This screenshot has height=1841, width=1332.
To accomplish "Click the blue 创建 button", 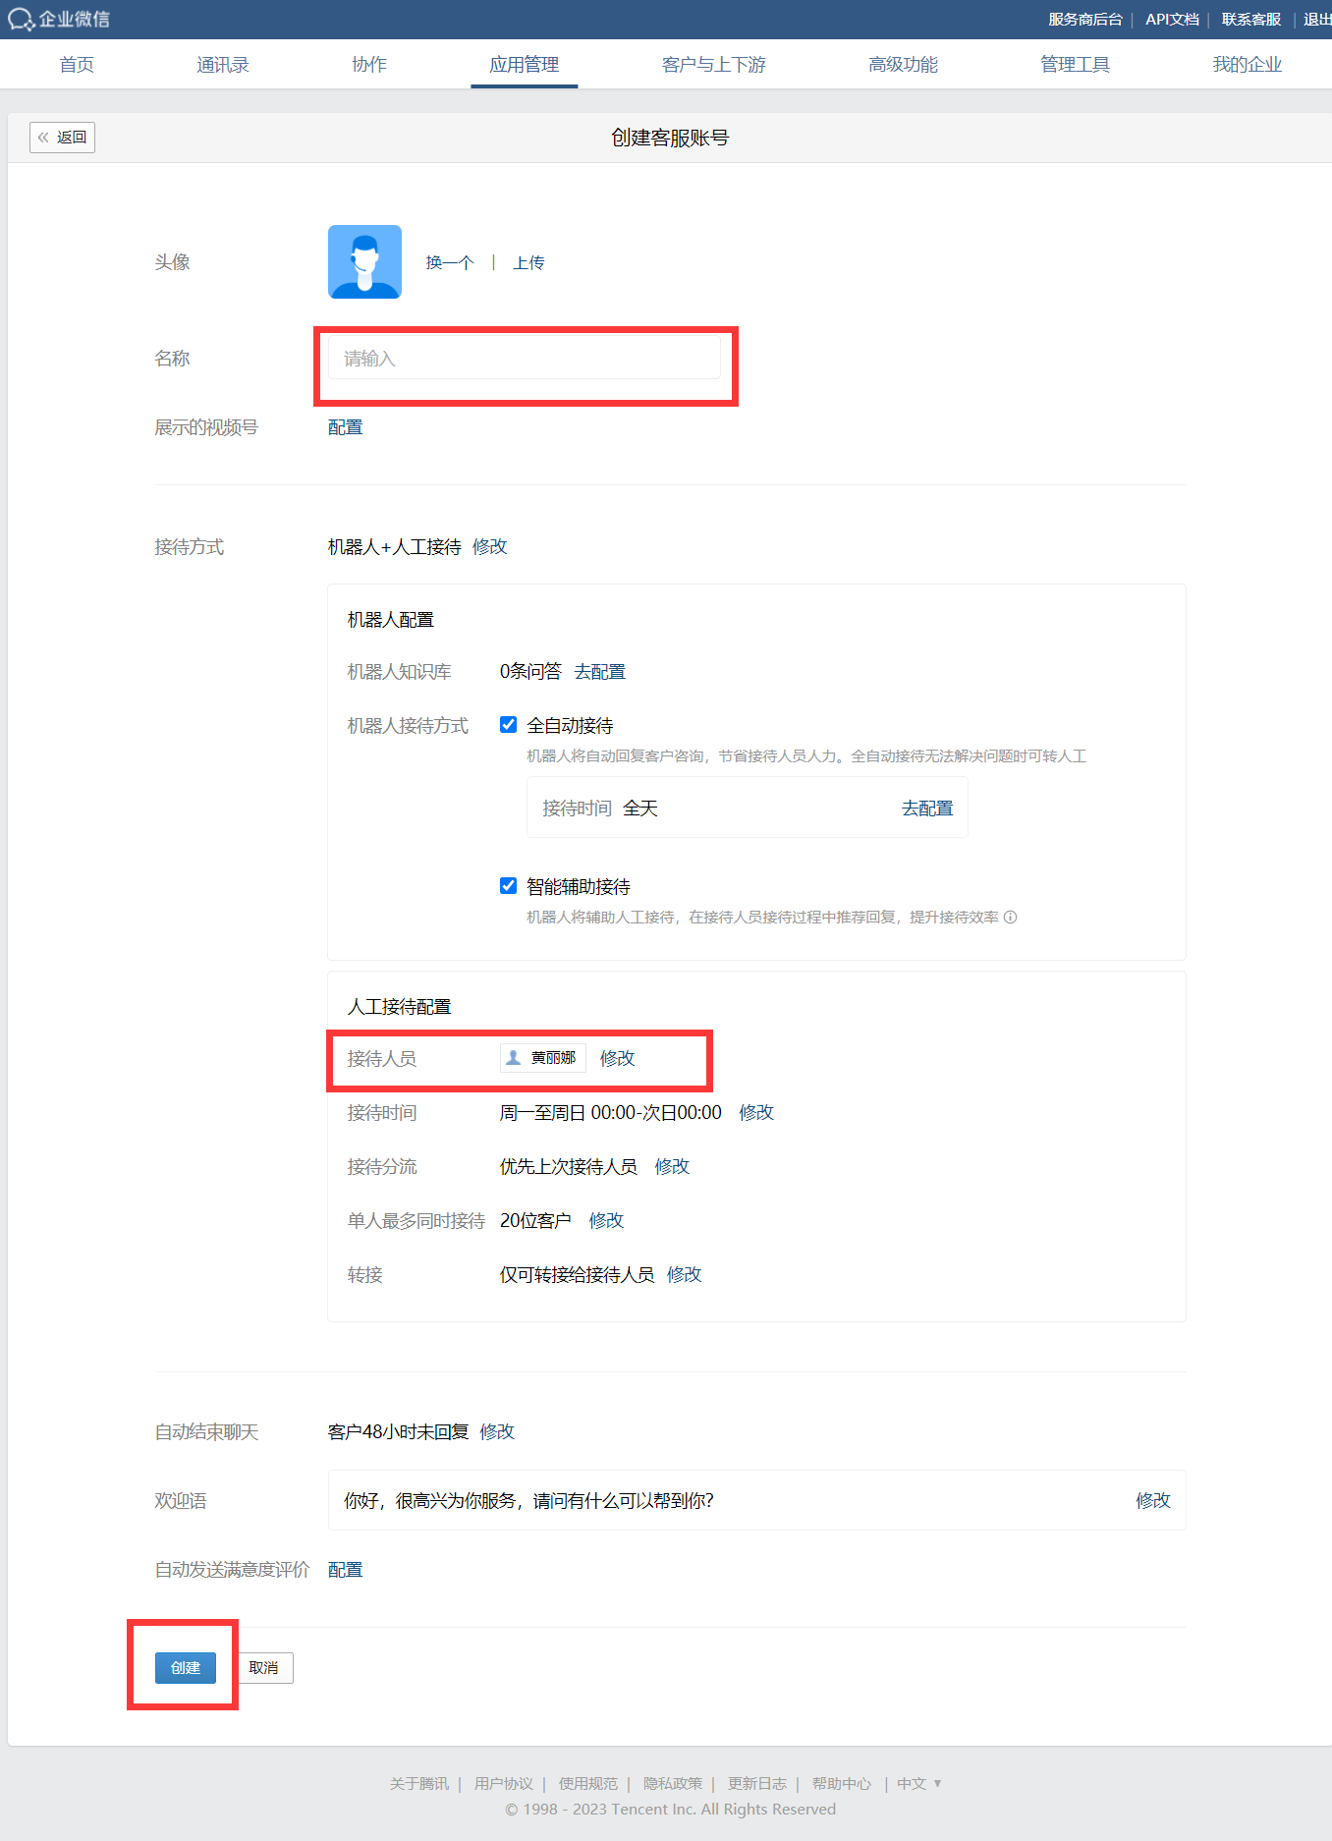I will pyautogui.click(x=186, y=1668).
